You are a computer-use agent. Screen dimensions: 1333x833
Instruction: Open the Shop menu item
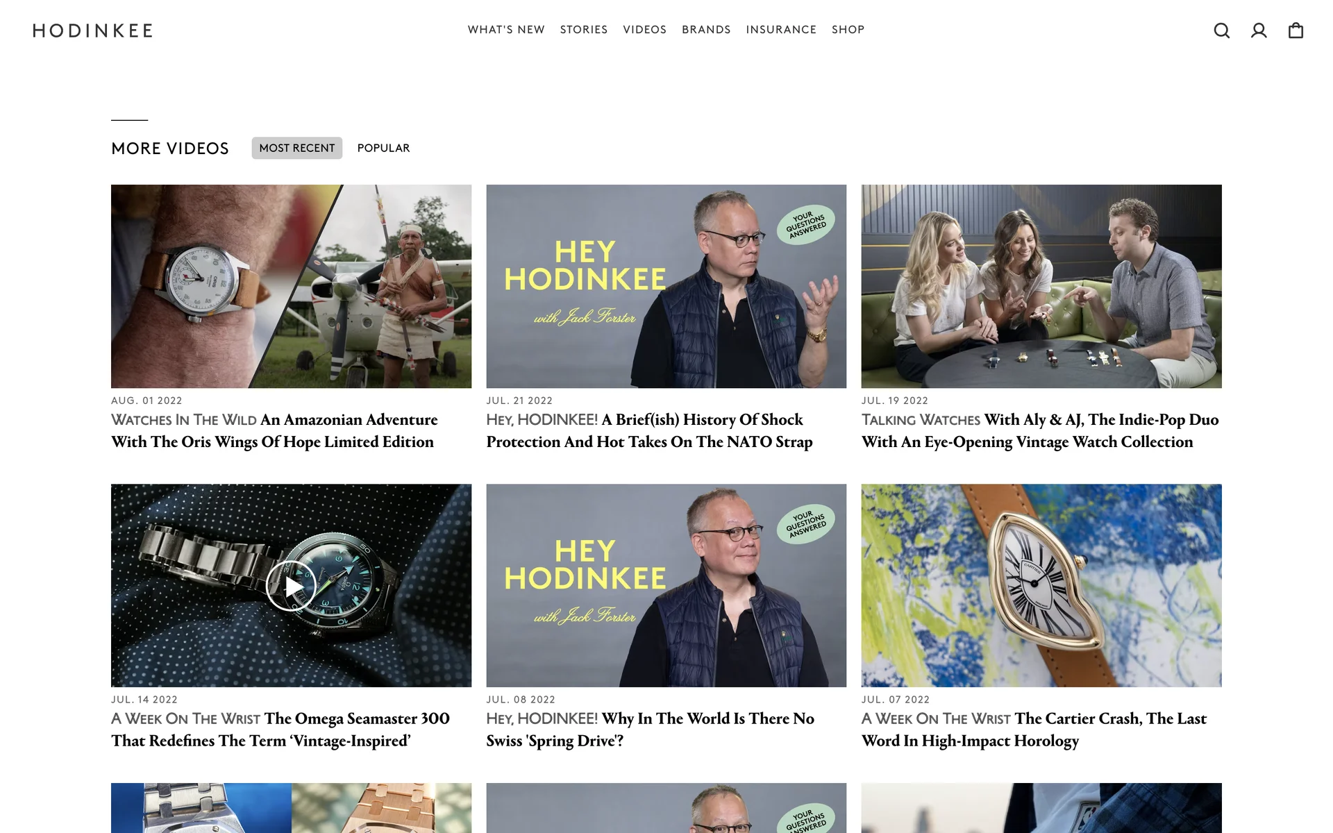tap(848, 30)
